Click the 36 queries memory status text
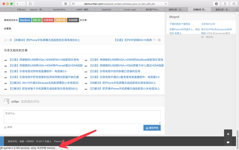The image size is (239, 150). 27,148
